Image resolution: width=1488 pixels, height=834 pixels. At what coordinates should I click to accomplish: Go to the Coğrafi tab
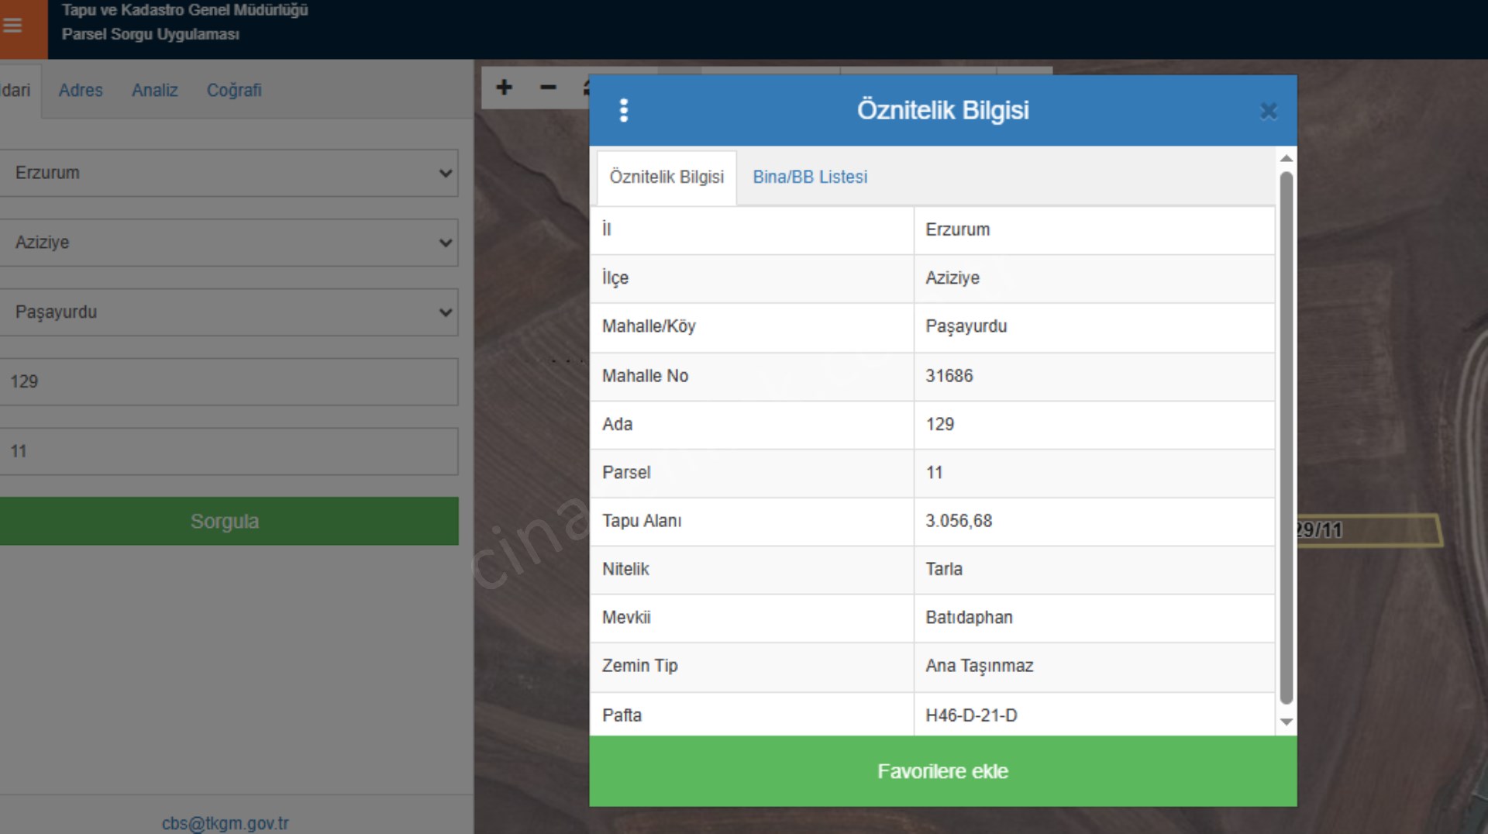(x=234, y=90)
